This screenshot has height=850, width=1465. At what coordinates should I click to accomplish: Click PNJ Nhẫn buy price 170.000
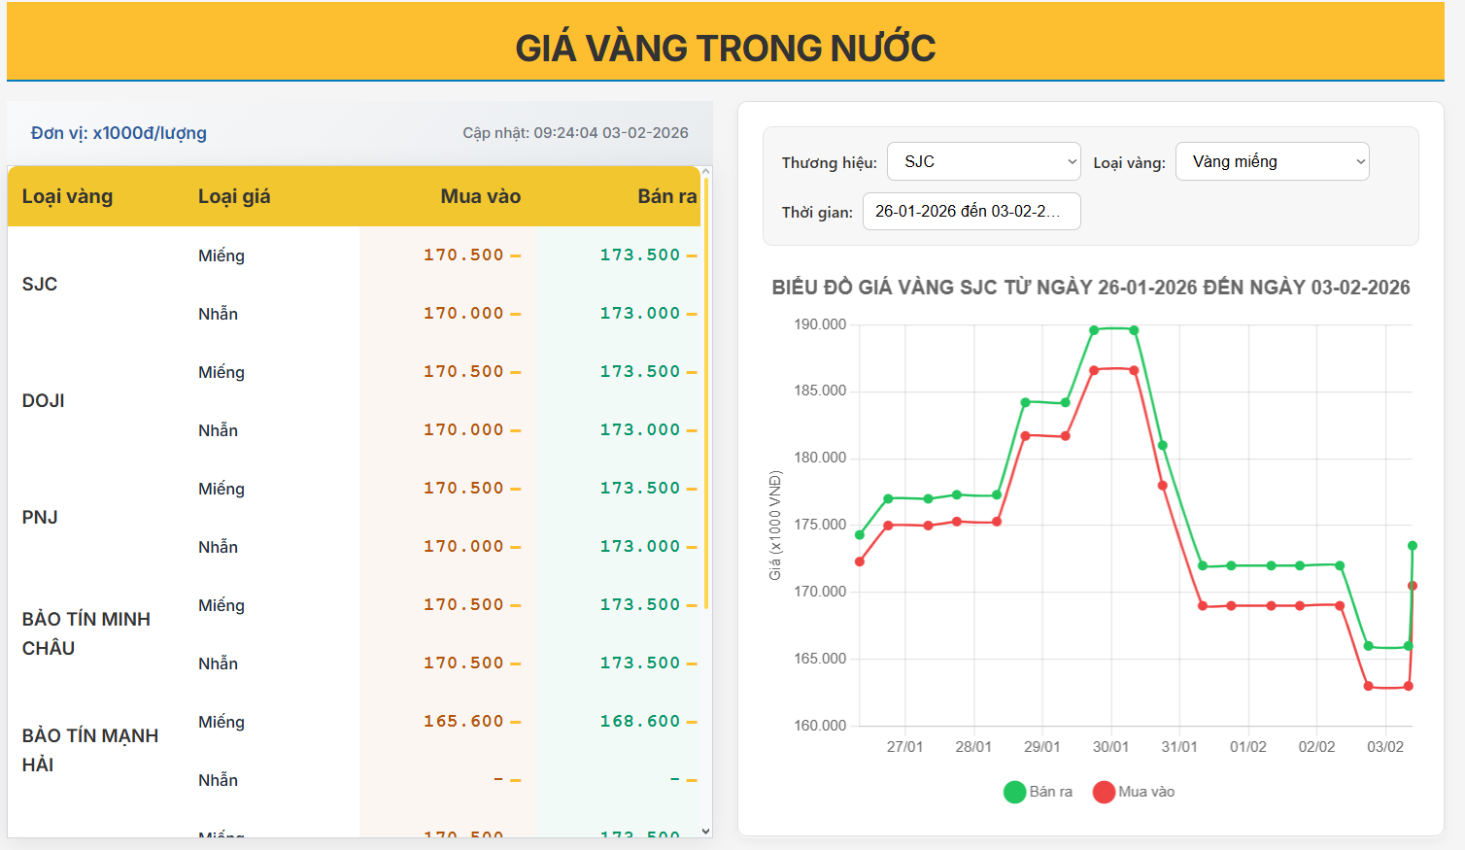[463, 546]
